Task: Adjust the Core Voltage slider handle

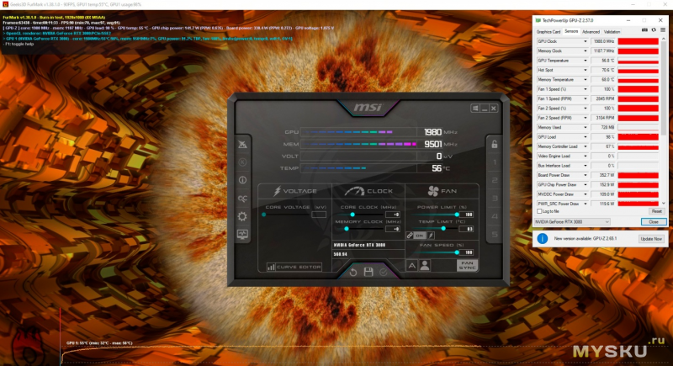Action: click(x=263, y=215)
